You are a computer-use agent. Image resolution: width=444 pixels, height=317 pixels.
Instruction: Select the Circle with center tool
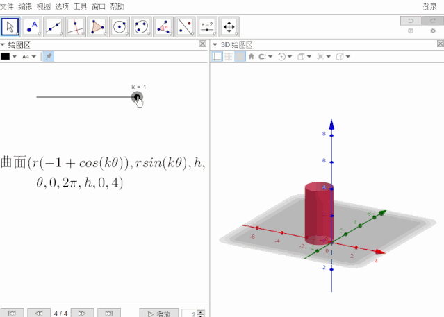120,27
